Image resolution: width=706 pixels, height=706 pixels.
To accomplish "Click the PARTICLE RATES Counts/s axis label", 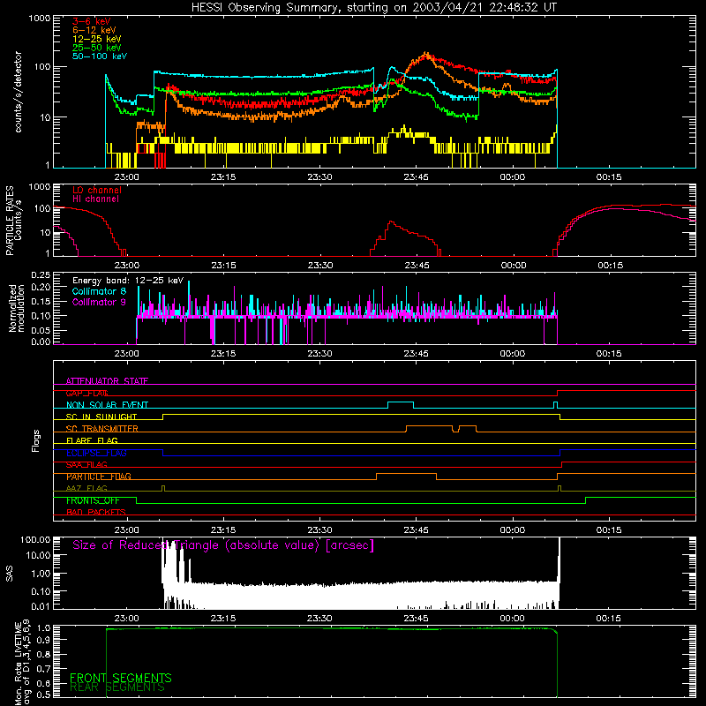I will (13, 220).
